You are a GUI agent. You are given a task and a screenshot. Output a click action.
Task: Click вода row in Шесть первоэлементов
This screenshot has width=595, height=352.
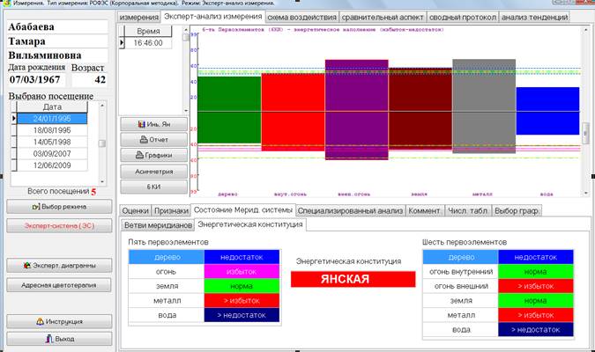pos(498,330)
